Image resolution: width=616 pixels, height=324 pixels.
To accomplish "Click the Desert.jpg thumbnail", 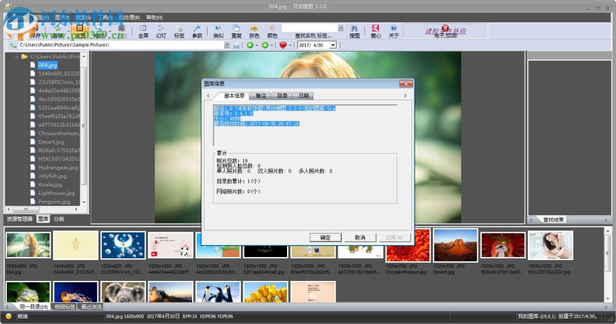I will pyautogui.click(x=455, y=245).
